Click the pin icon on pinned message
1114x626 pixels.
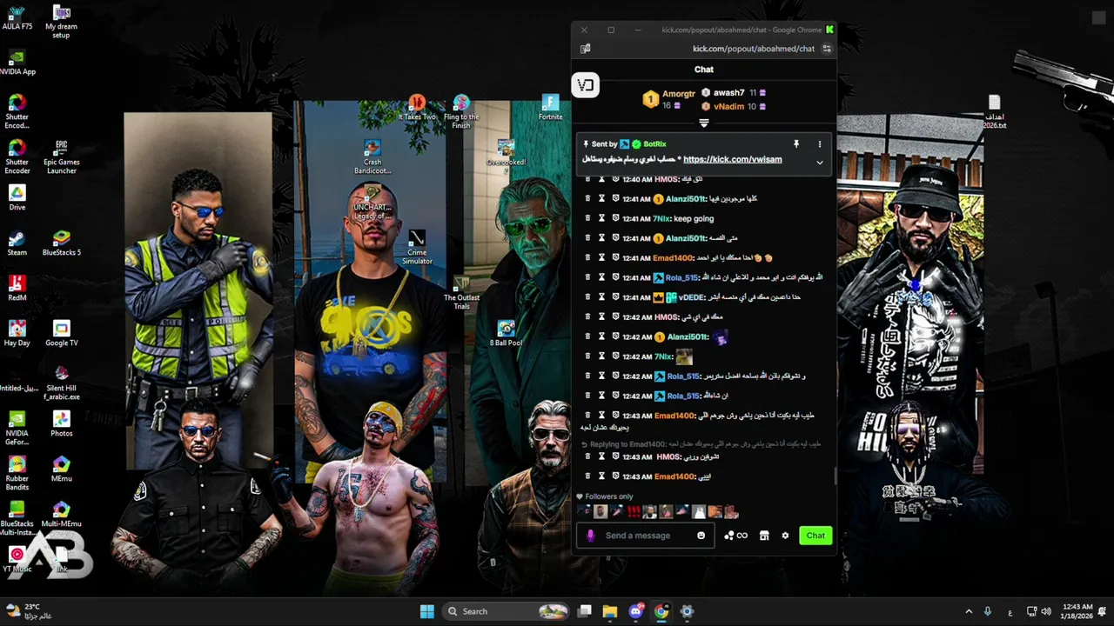click(795, 144)
